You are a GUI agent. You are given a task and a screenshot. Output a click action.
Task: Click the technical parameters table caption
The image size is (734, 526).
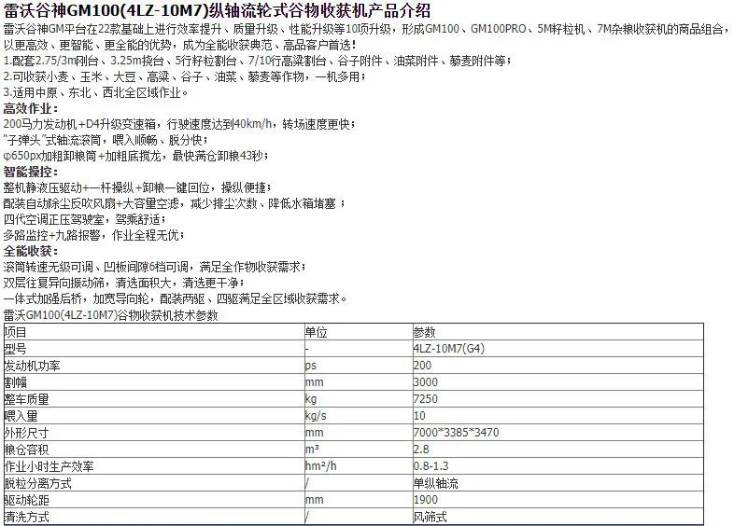110,315
